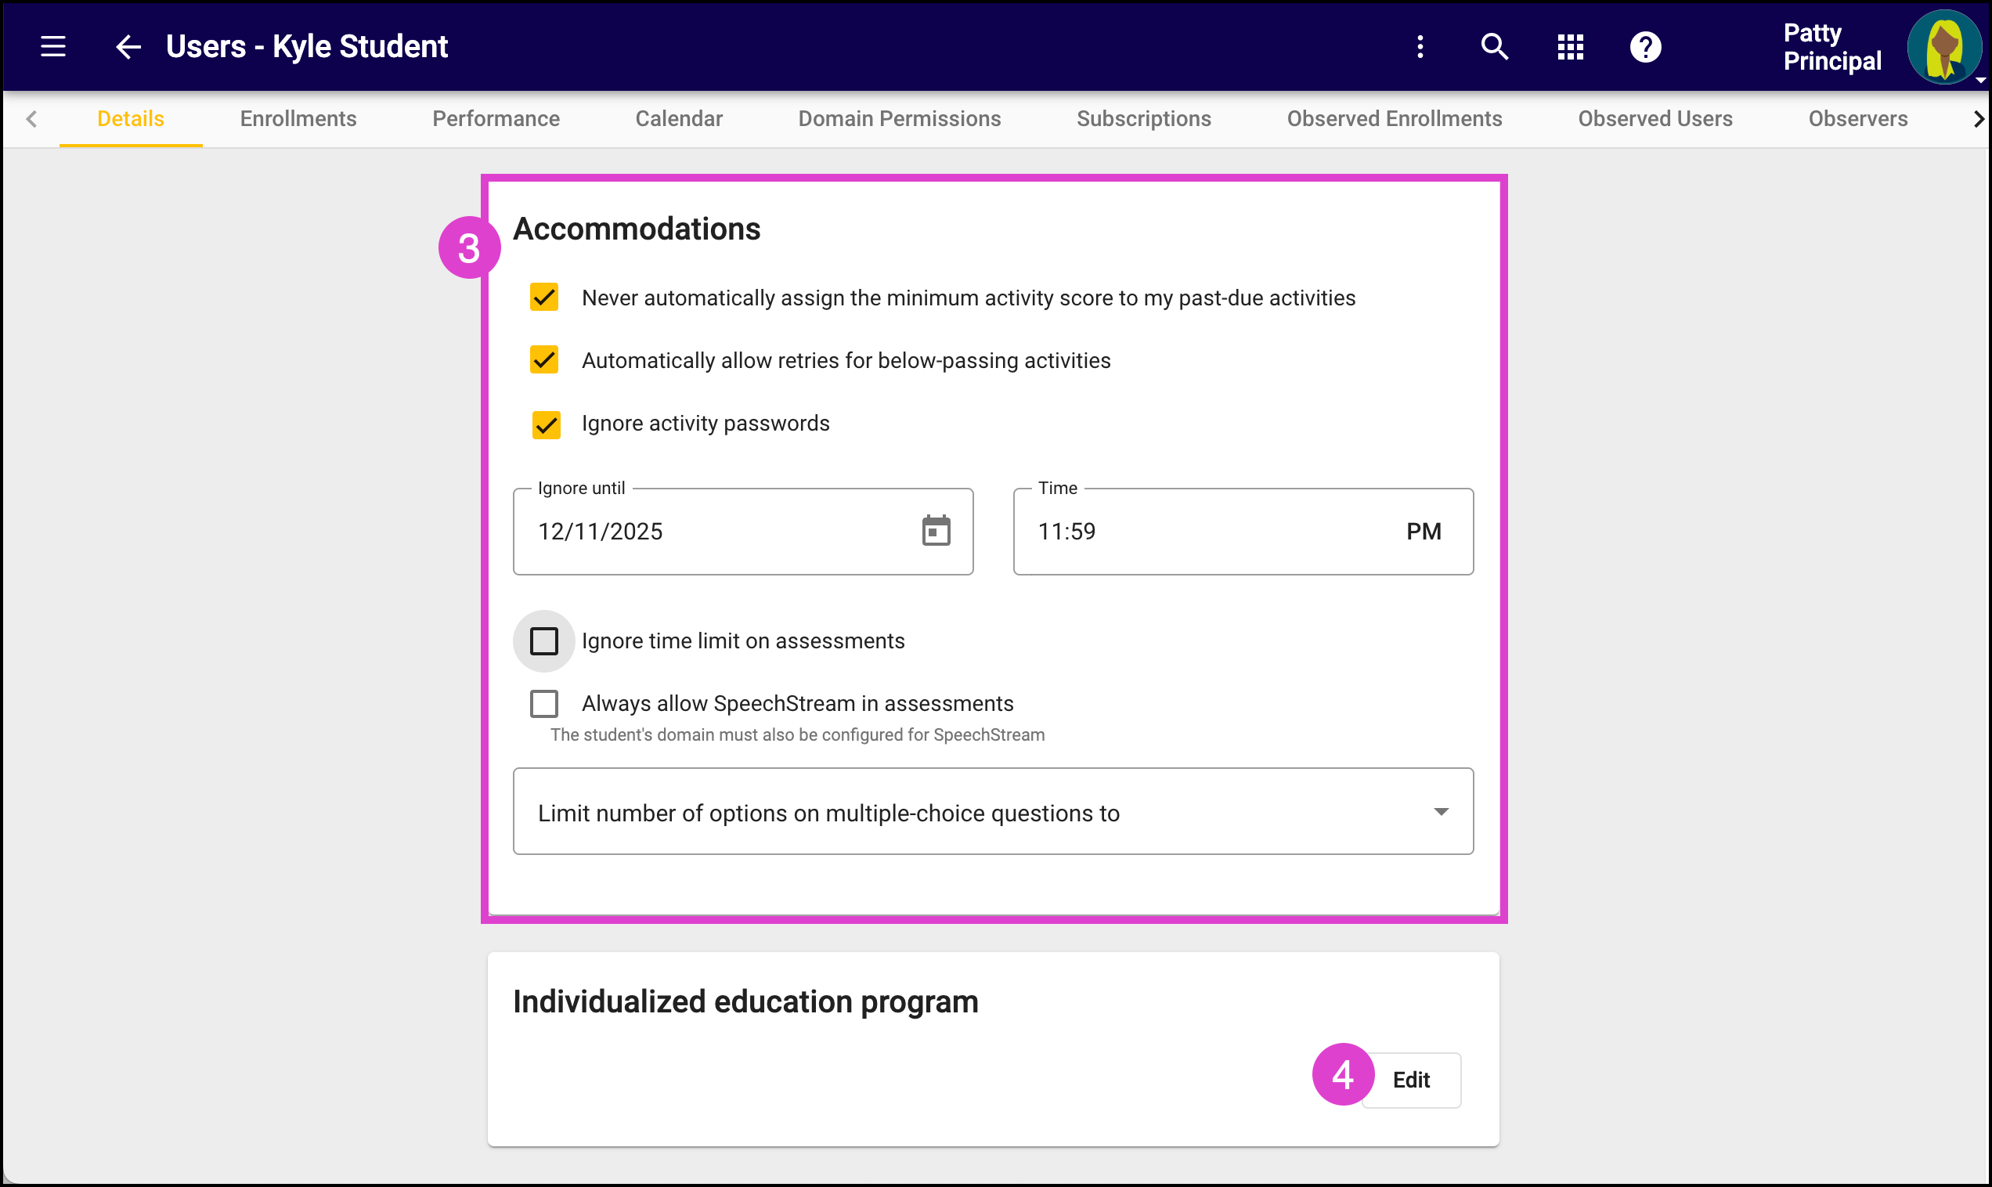Click the Time field showing 11:59
Screen dimensions: 1992x1187
(1243, 531)
